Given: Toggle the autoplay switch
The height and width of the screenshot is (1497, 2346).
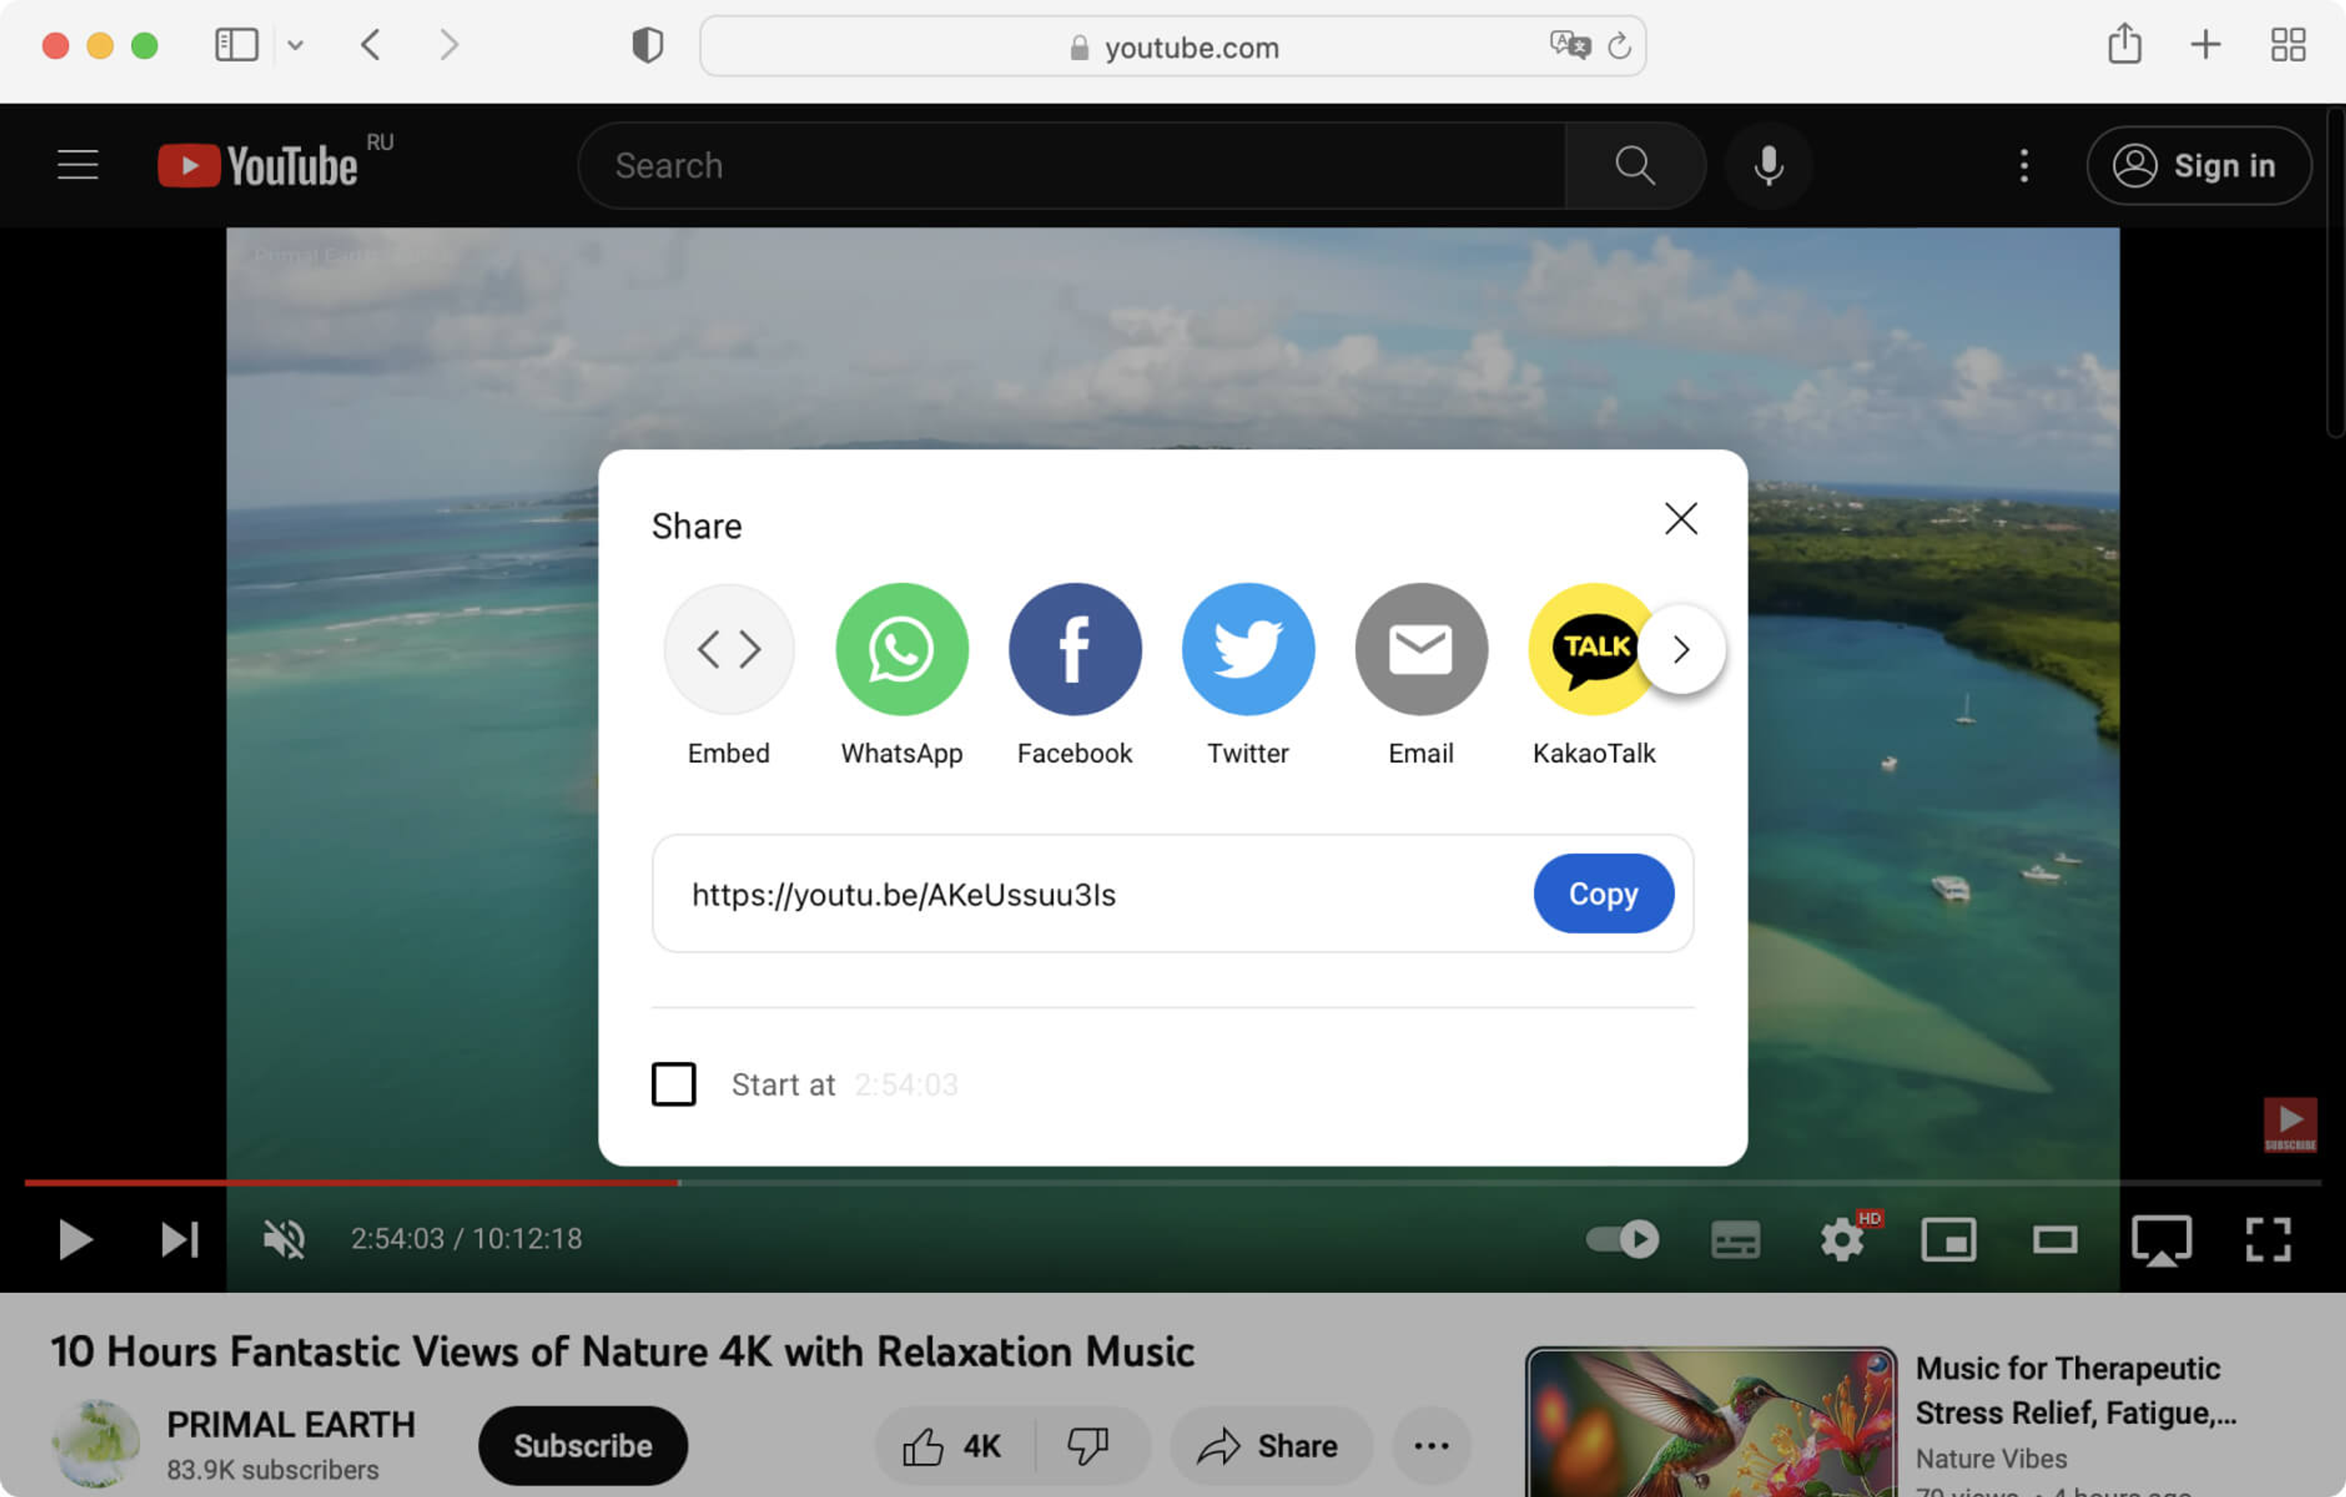Looking at the screenshot, I should click(1622, 1240).
